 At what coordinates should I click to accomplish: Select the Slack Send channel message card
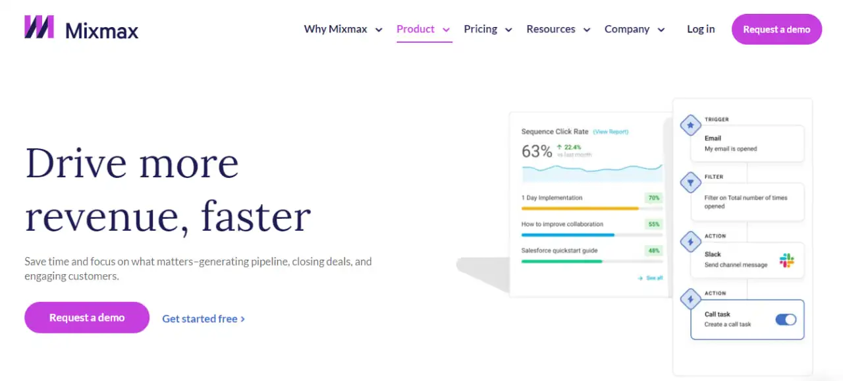[x=747, y=260]
